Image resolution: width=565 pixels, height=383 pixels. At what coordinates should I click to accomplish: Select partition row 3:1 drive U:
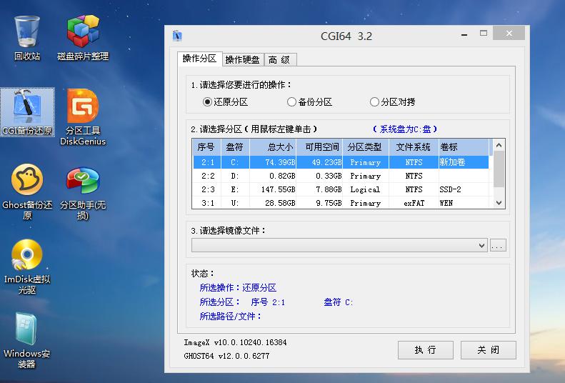click(341, 203)
